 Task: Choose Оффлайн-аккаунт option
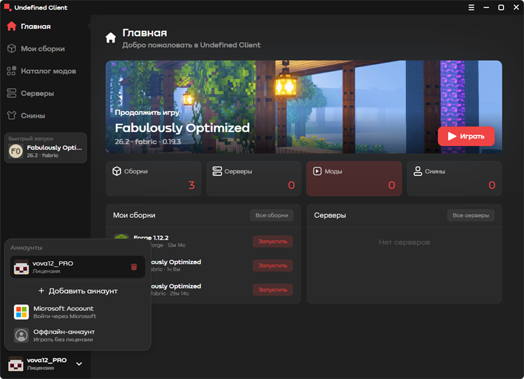pos(78,335)
